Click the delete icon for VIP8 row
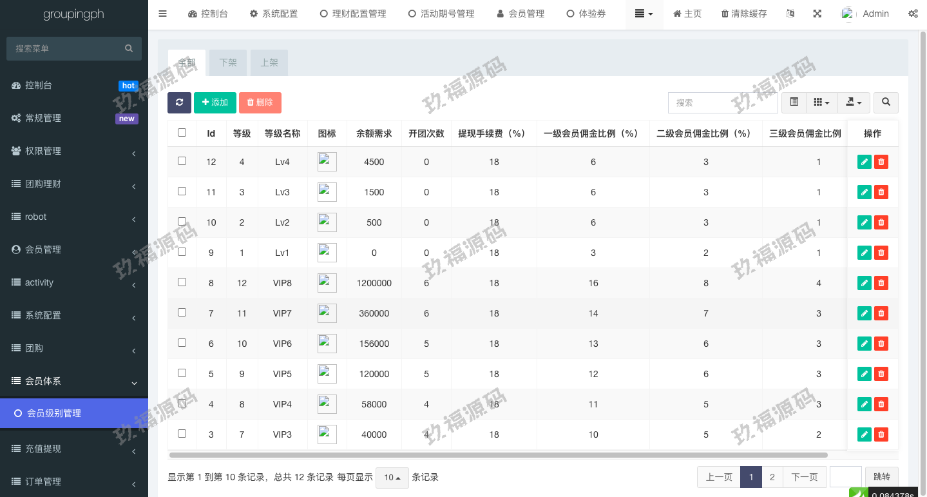 (881, 283)
